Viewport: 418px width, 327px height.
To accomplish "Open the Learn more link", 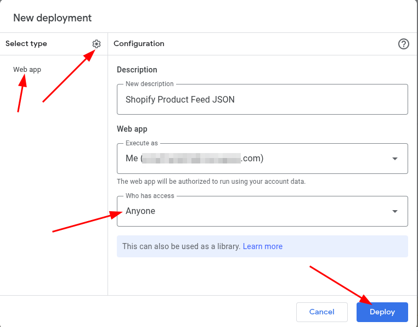I will click(263, 246).
